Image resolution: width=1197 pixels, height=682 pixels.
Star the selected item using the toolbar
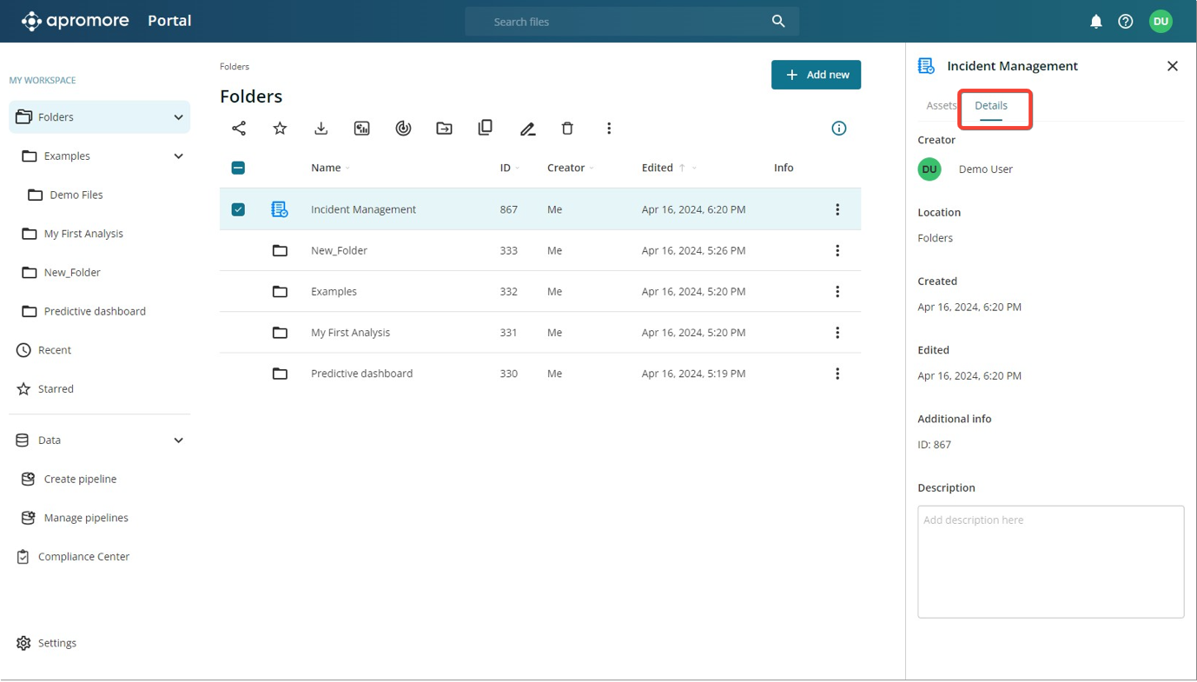280,129
